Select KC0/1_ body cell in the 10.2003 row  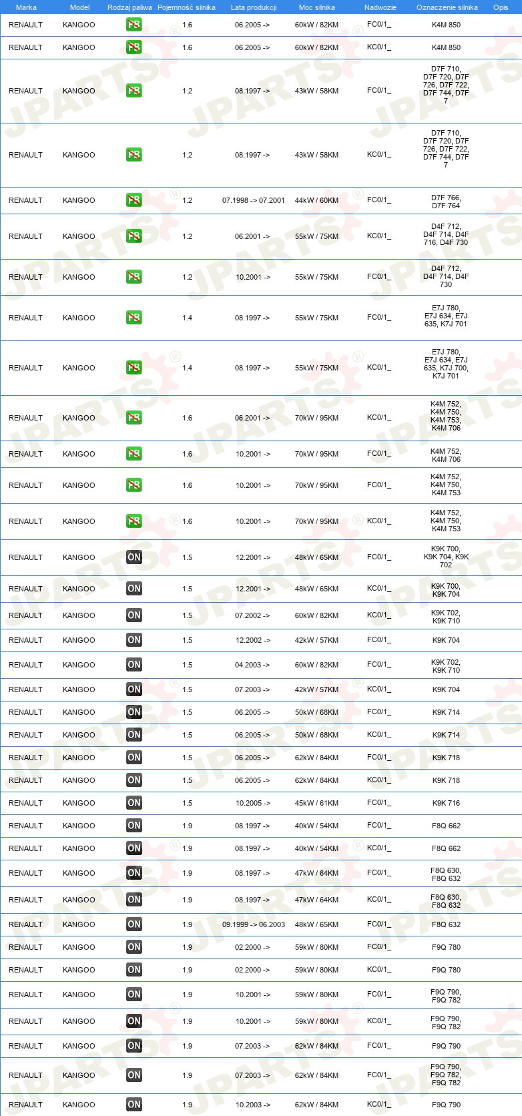click(x=379, y=1104)
